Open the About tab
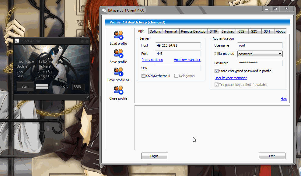The height and width of the screenshot is (176, 301). [280, 31]
